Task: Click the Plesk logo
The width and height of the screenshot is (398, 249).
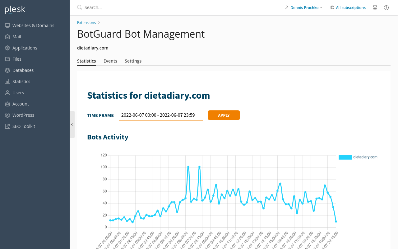Action: pos(15,10)
